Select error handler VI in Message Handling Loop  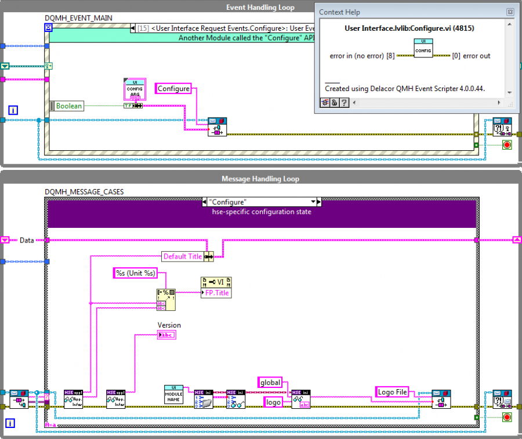point(502,400)
